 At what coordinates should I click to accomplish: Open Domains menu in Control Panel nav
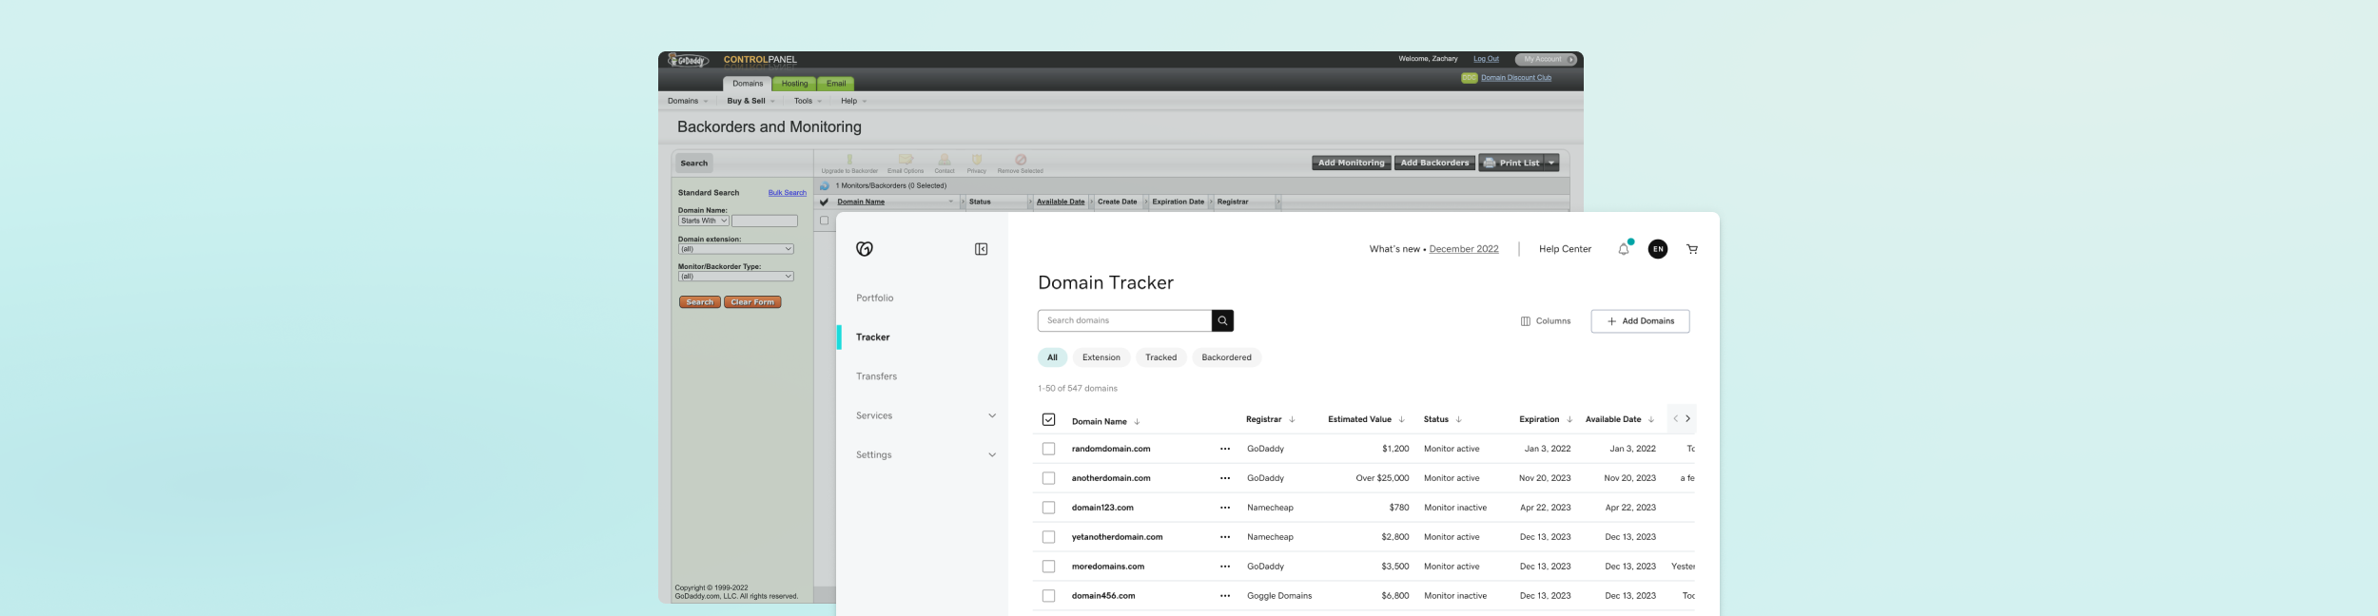687,101
